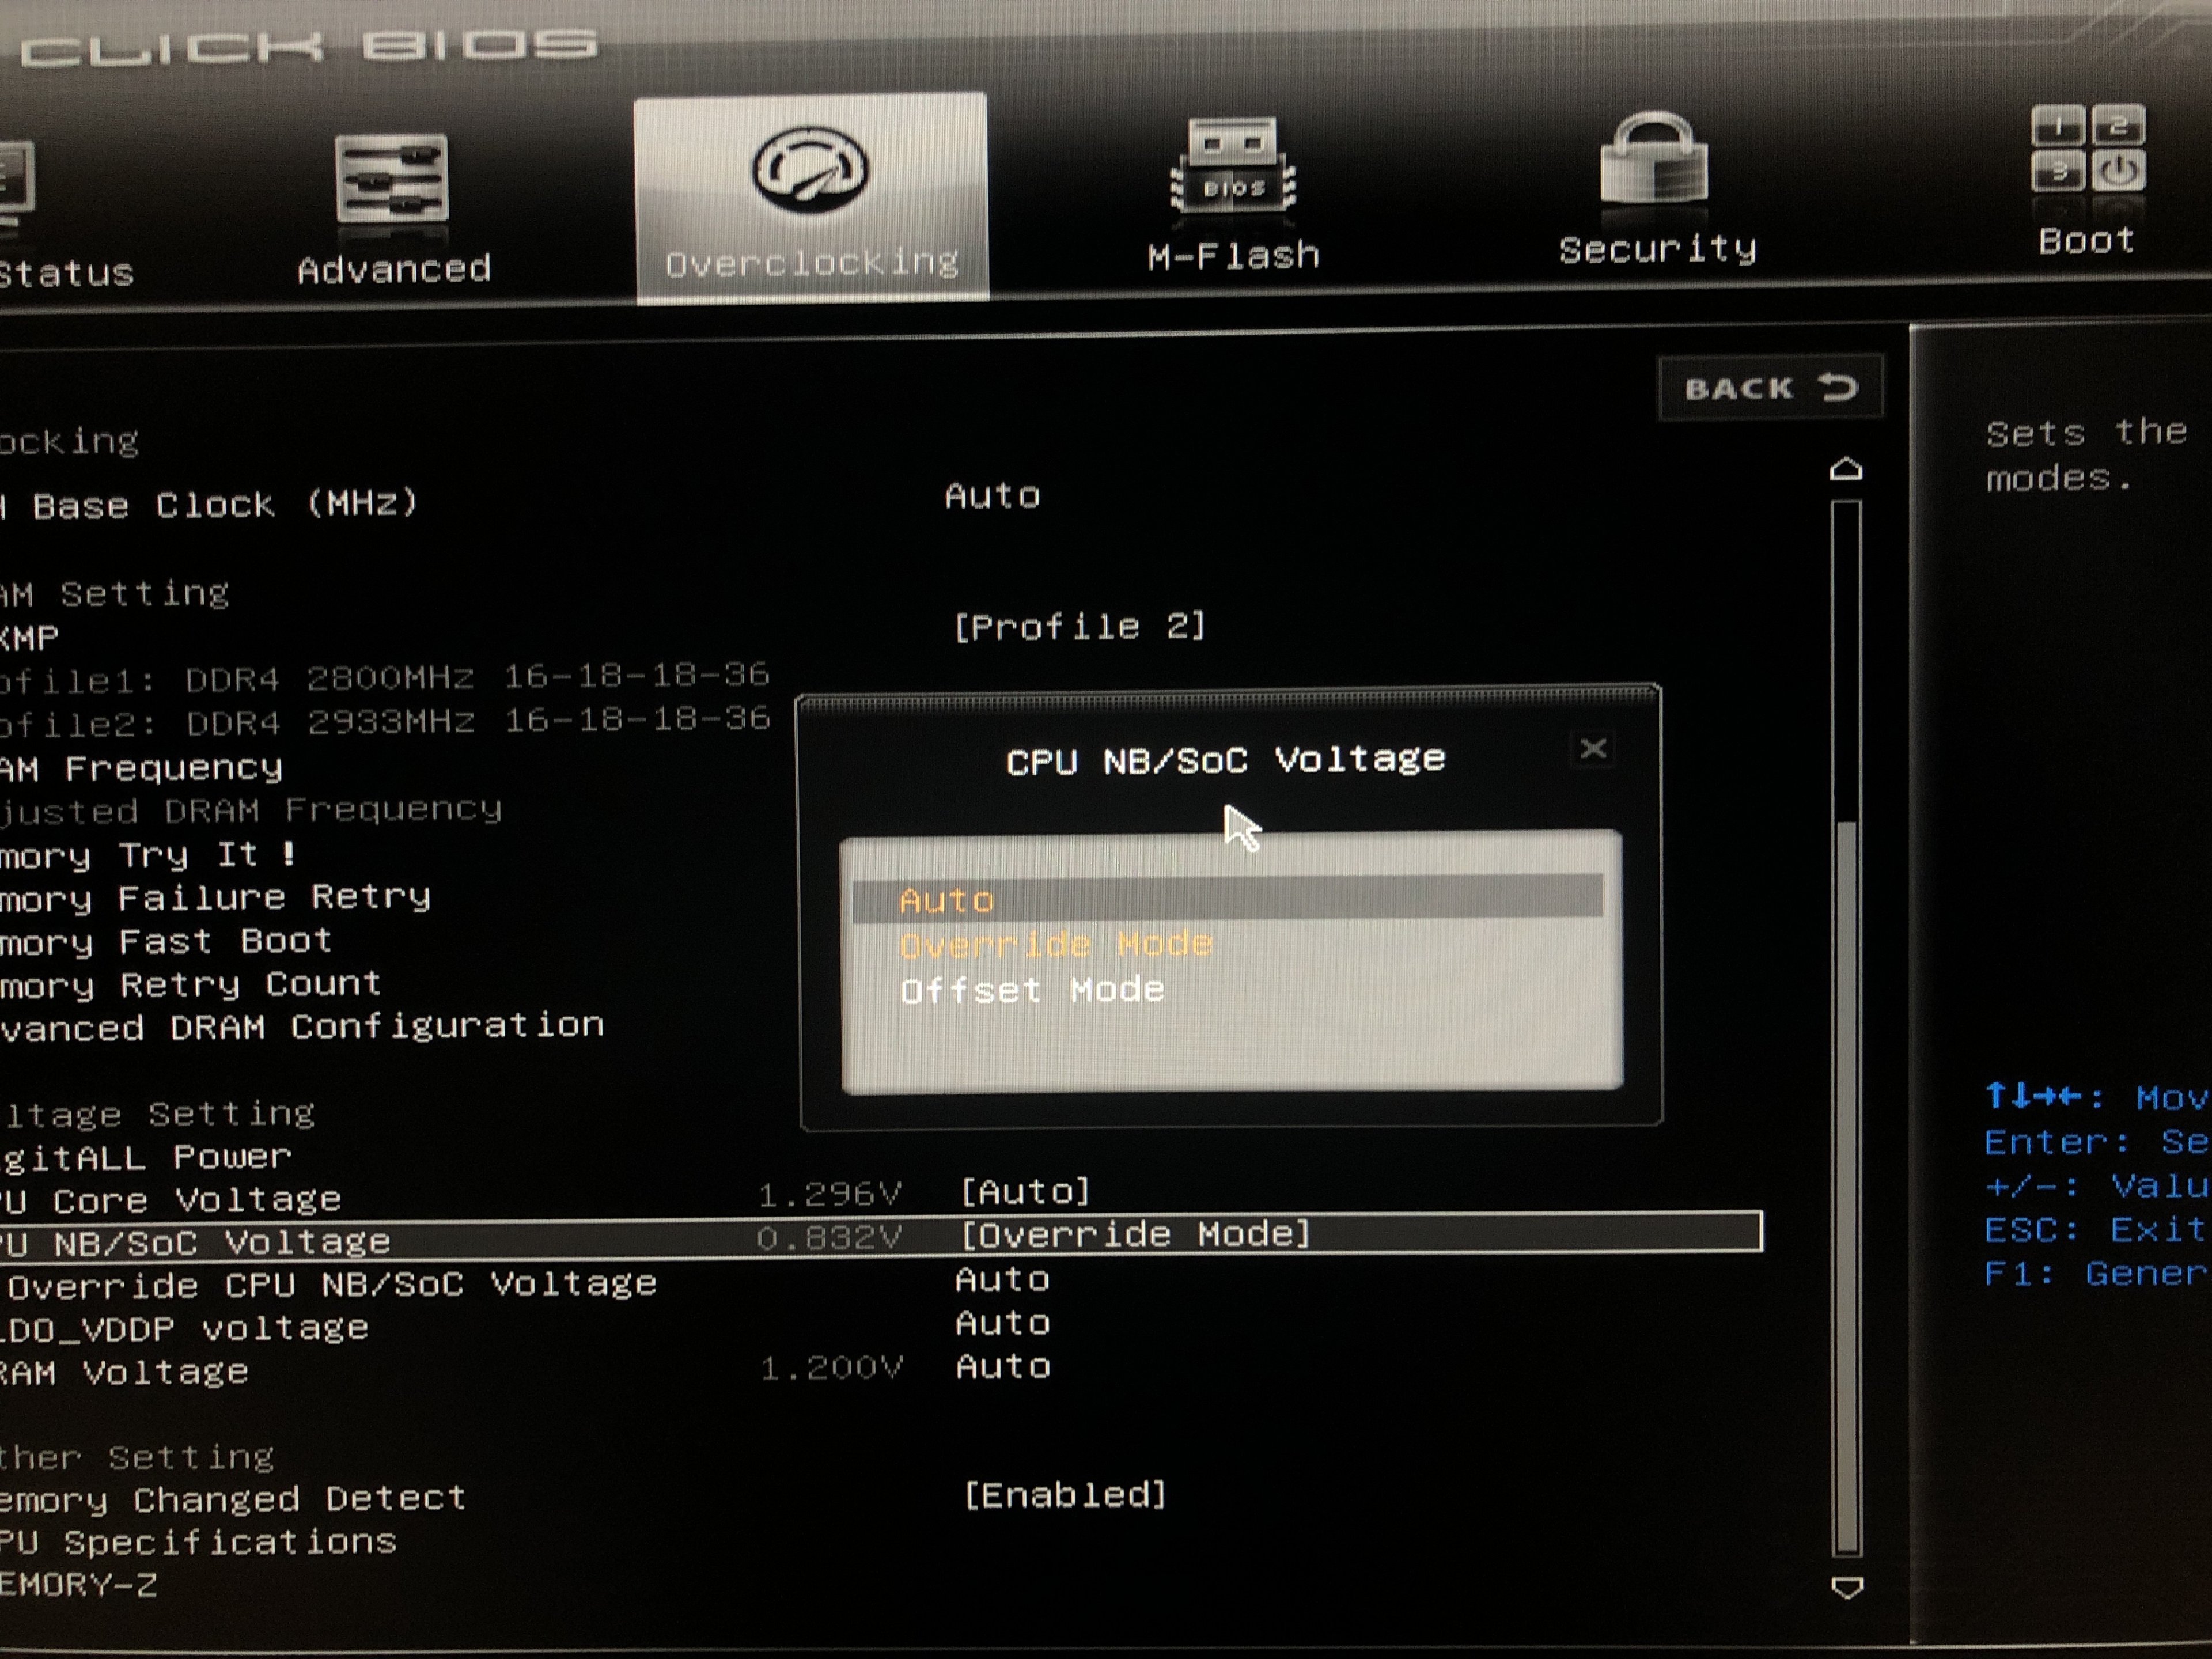Open the Security padlock icon
Screen dimensions: 2212x1659
tap(1654, 160)
